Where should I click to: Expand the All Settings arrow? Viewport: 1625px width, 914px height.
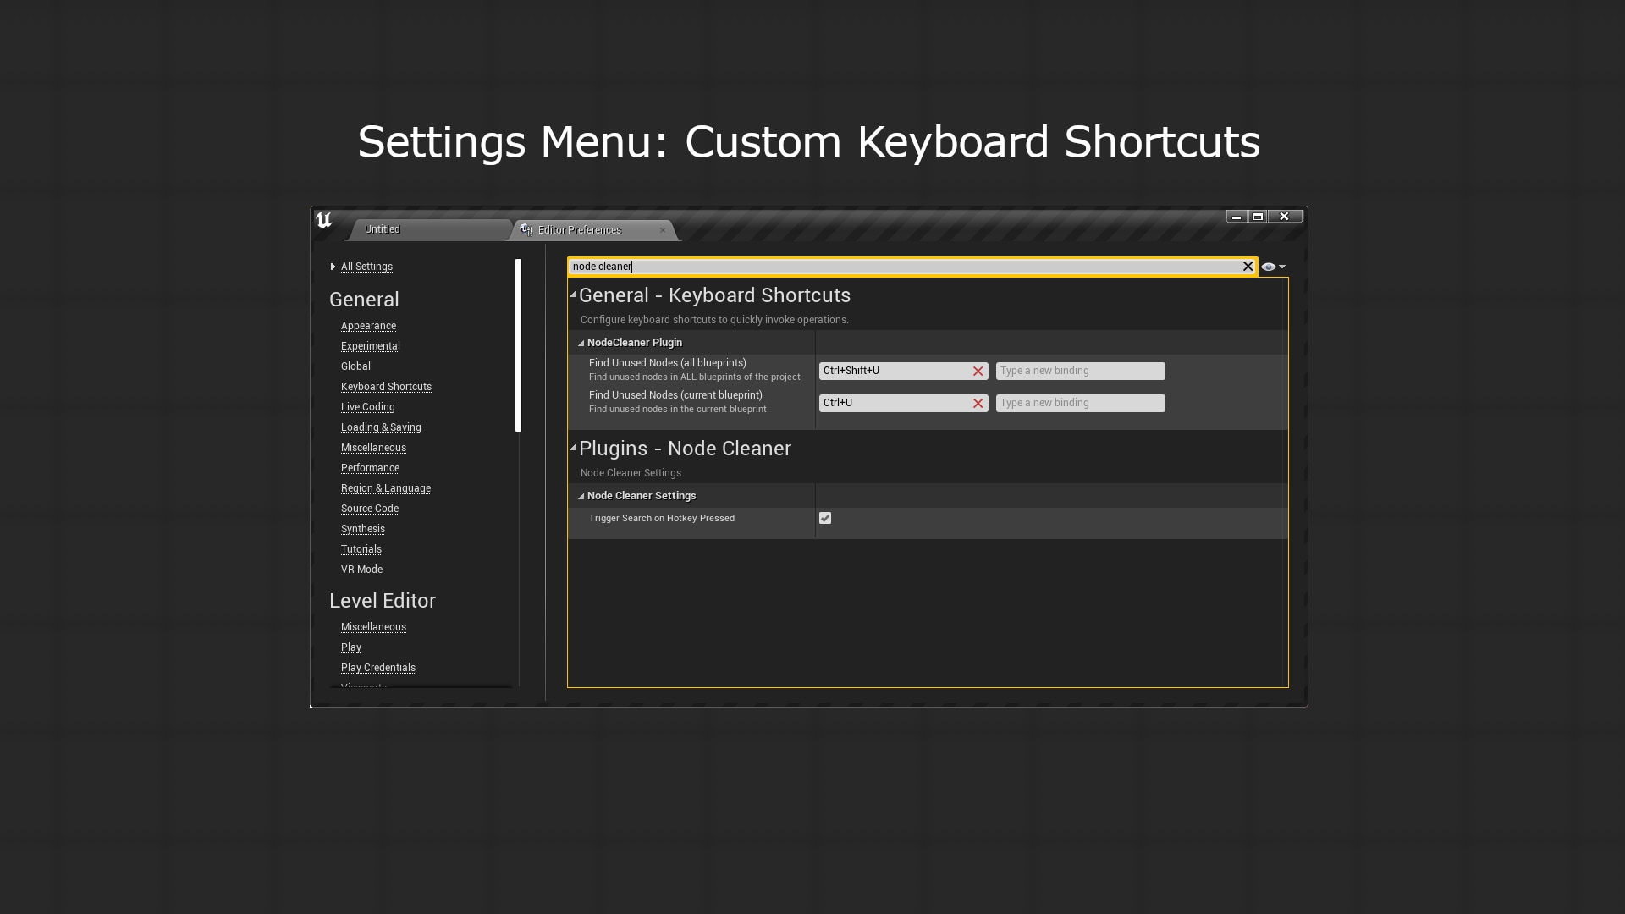click(x=333, y=267)
